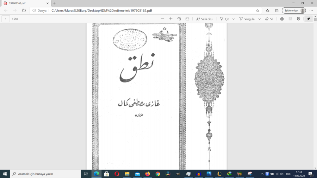Viewport: 317px width, 178px height.
Task: Zoom in the PDF page
Action: coord(170,19)
